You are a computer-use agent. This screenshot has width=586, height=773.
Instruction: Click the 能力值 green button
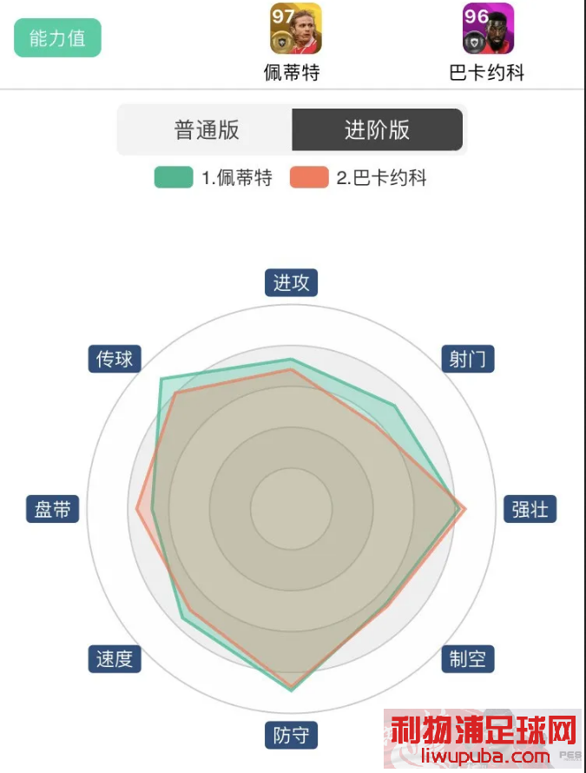tap(57, 38)
